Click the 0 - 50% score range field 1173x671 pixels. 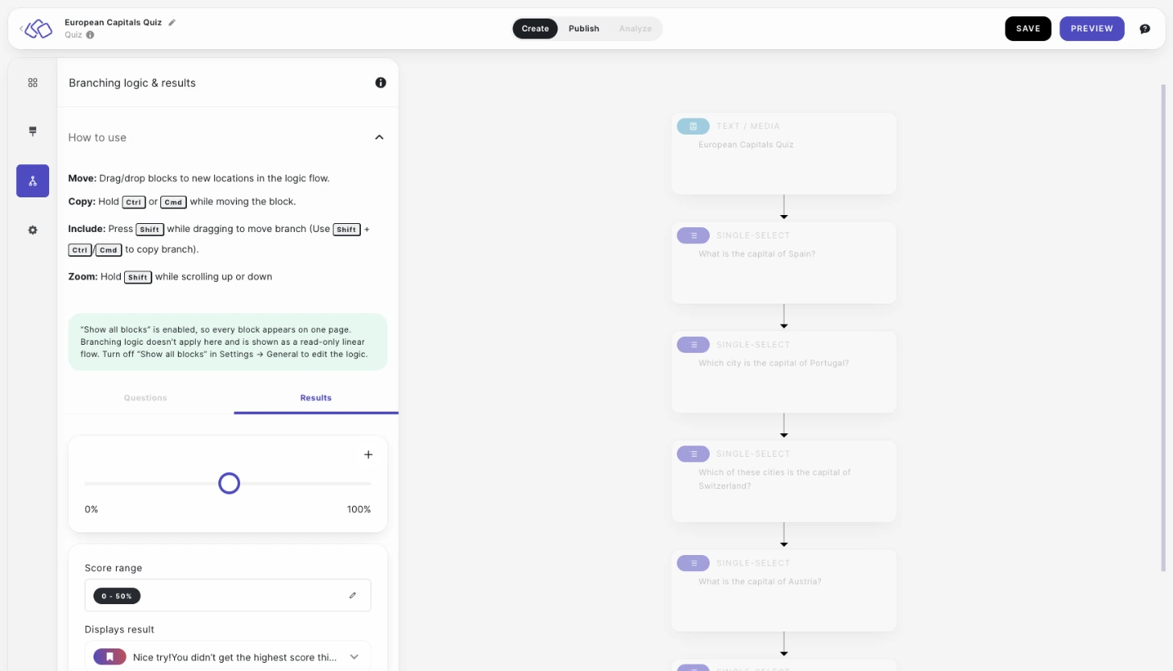tap(228, 595)
